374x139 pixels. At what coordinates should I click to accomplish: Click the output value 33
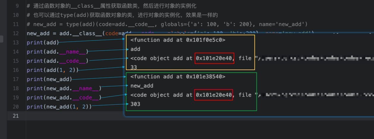(x=134, y=67)
